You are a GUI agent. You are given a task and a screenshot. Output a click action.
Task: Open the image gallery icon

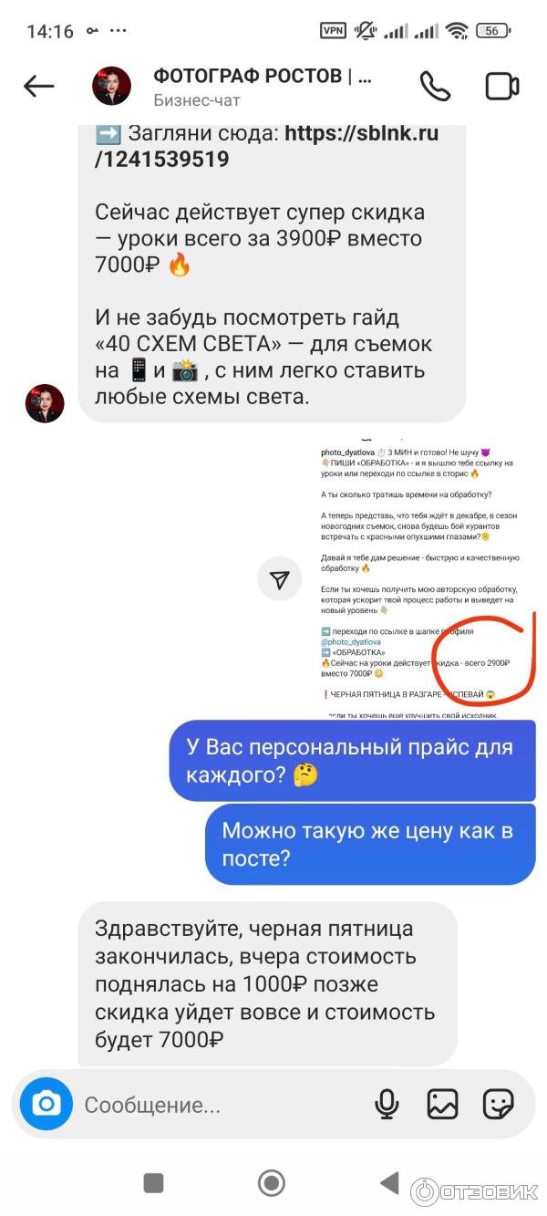(x=443, y=1105)
